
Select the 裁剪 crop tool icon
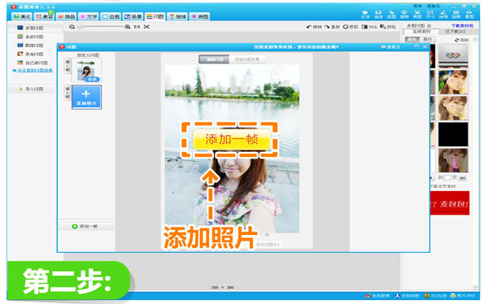[x=417, y=15]
